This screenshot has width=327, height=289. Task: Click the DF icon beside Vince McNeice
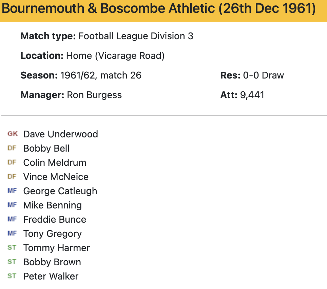pyautogui.click(x=12, y=177)
